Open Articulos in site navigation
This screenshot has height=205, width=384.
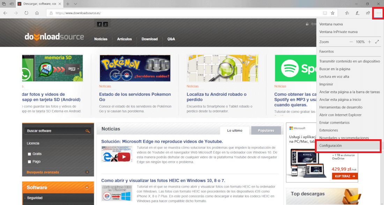click(124, 39)
